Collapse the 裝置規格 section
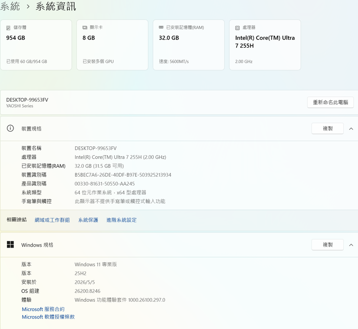This screenshot has height=329, width=358. (x=351, y=129)
